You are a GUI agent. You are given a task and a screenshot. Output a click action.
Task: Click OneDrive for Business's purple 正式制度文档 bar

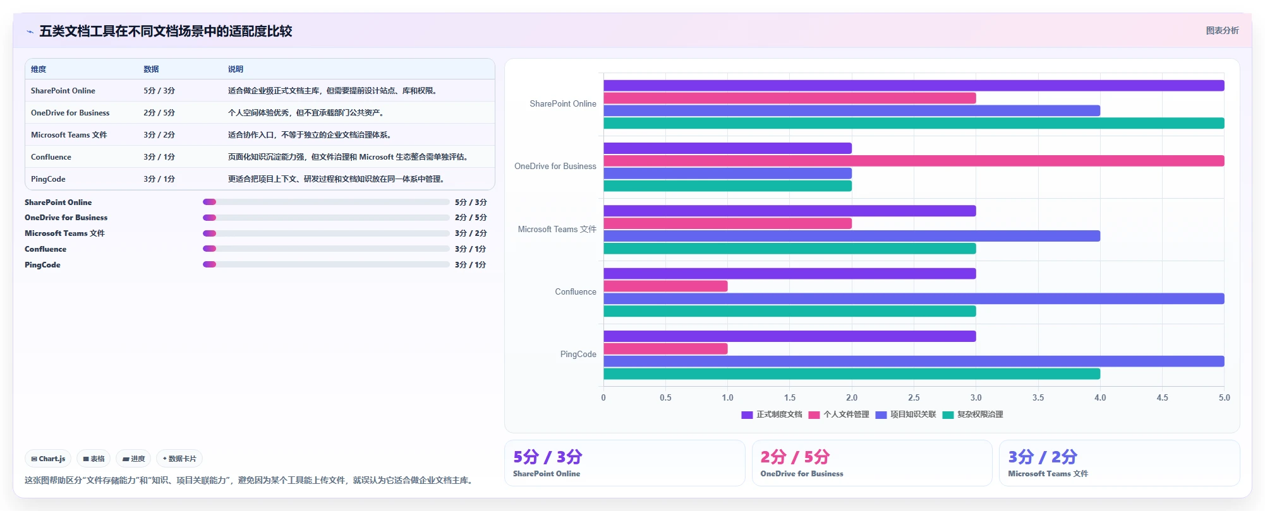728,148
